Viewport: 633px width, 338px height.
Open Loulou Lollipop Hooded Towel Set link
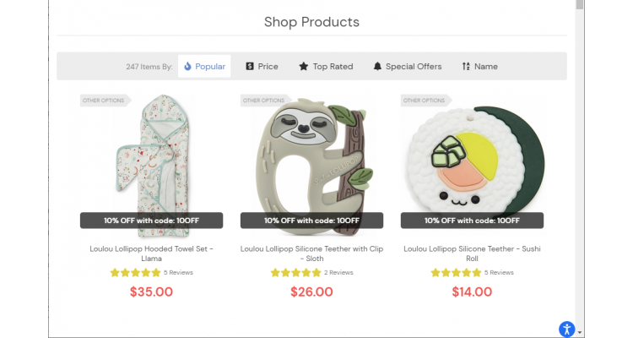[x=151, y=253]
